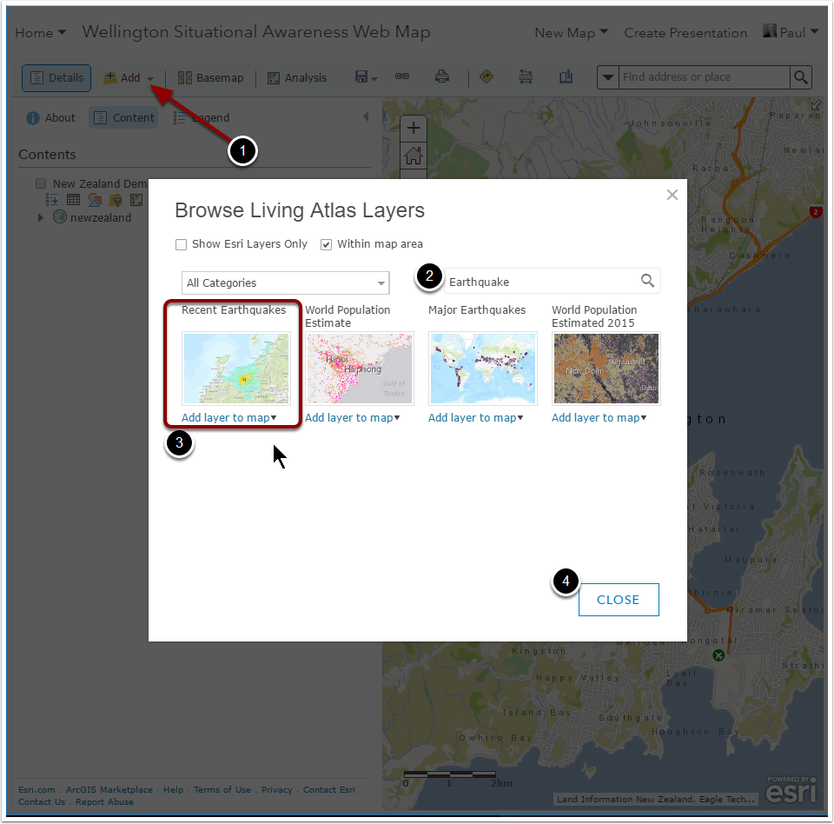Close the Browse Living Atlas dialog X
834x824 pixels.
pos(672,195)
